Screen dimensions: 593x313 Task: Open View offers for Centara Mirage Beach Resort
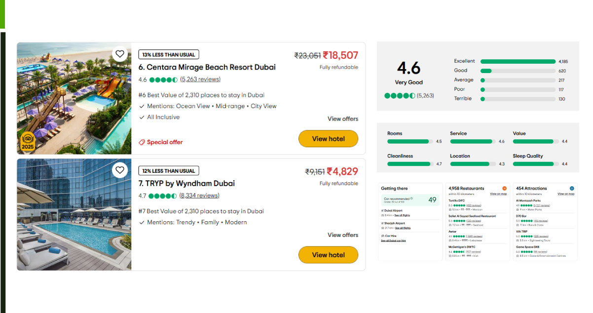pos(343,119)
